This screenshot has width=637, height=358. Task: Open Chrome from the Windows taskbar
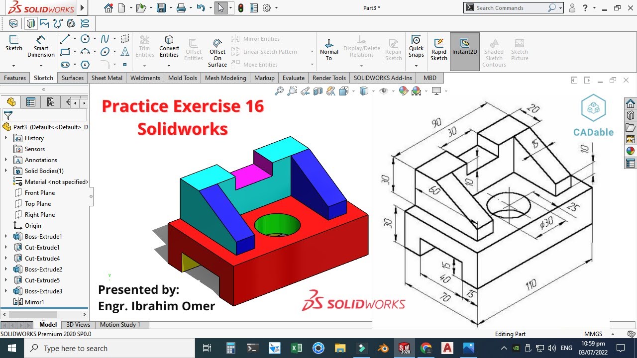click(425, 349)
